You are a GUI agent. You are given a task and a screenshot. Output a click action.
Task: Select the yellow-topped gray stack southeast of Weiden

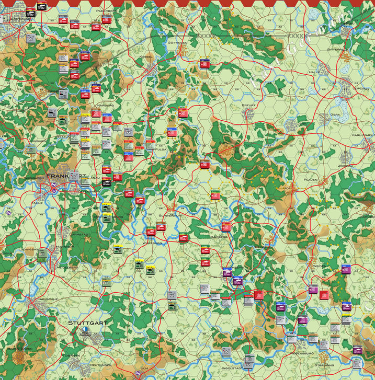(x=347, y=319)
